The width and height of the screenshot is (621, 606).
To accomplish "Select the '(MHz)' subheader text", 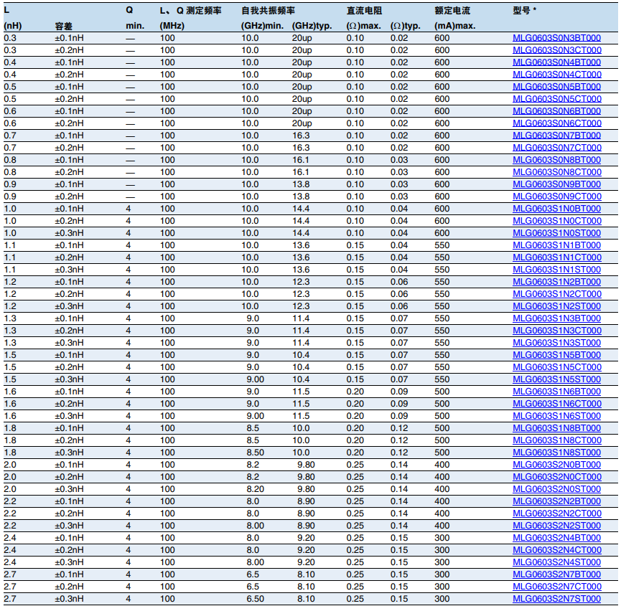I will click(x=172, y=26).
